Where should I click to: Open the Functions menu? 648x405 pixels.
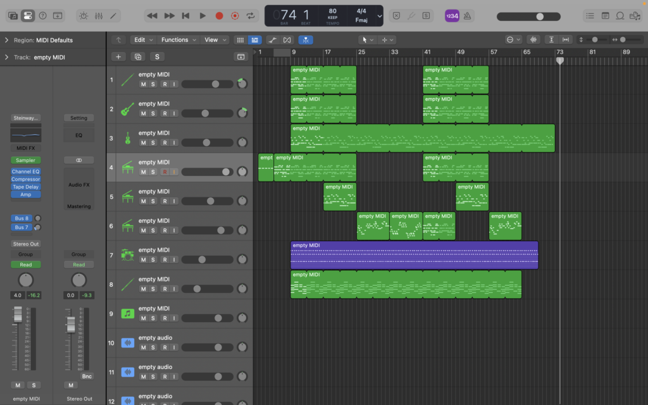pyautogui.click(x=177, y=40)
